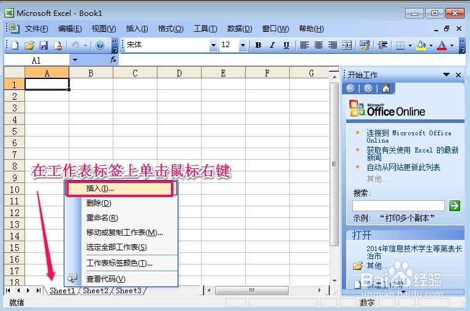Click 连接到 Microsoft Office Online link
Screen dimensions: 470x311
click(x=409, y=136)
